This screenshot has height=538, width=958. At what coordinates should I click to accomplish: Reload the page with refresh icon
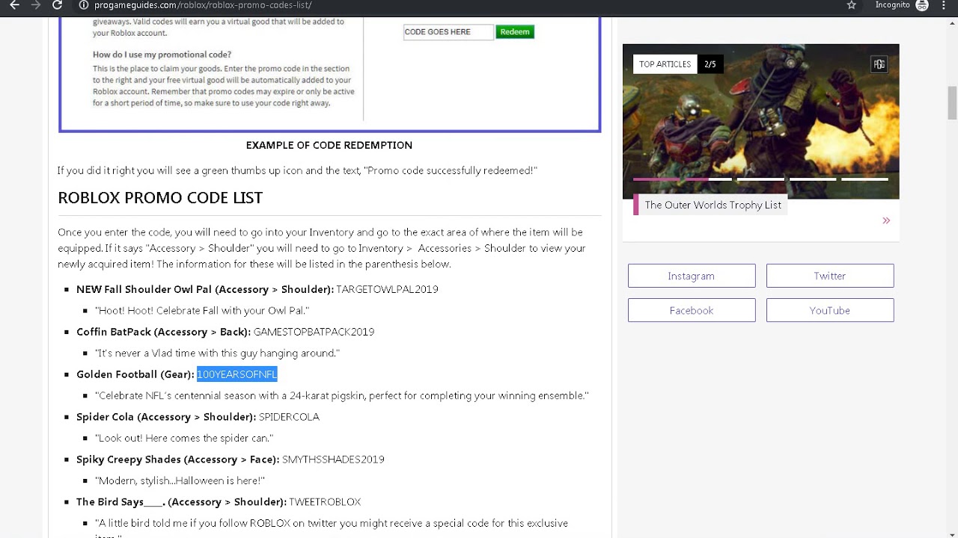pyautogui.click(x=57, y=5)
